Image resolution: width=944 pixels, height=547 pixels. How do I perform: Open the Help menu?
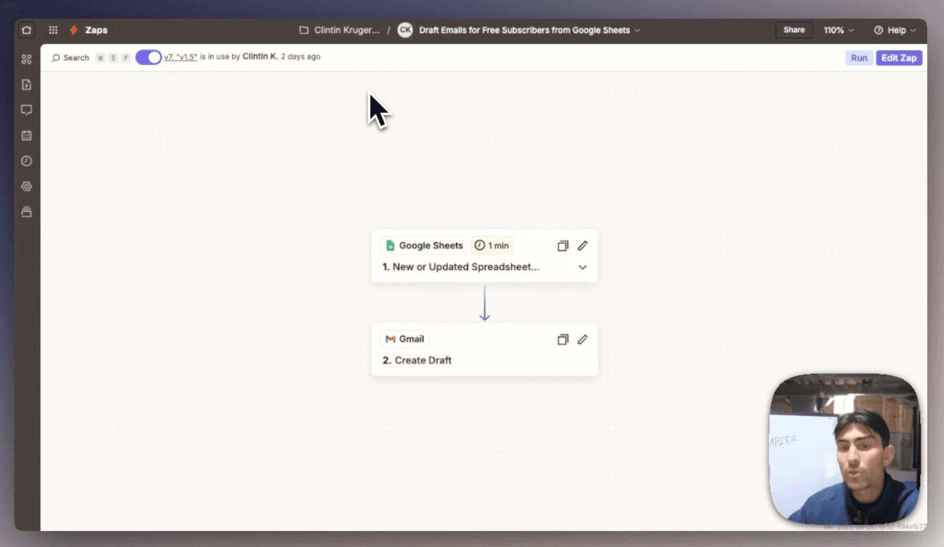tap(895, 30)
